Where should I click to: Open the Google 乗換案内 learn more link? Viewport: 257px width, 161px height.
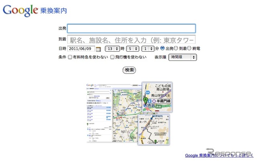click(219, 155)
